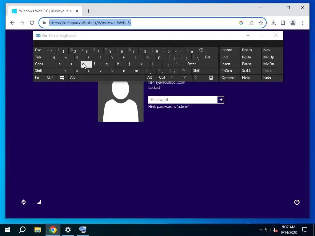Open the notification center in taskbar
This screenshot has height=236, width=315.
pos(305,230)
